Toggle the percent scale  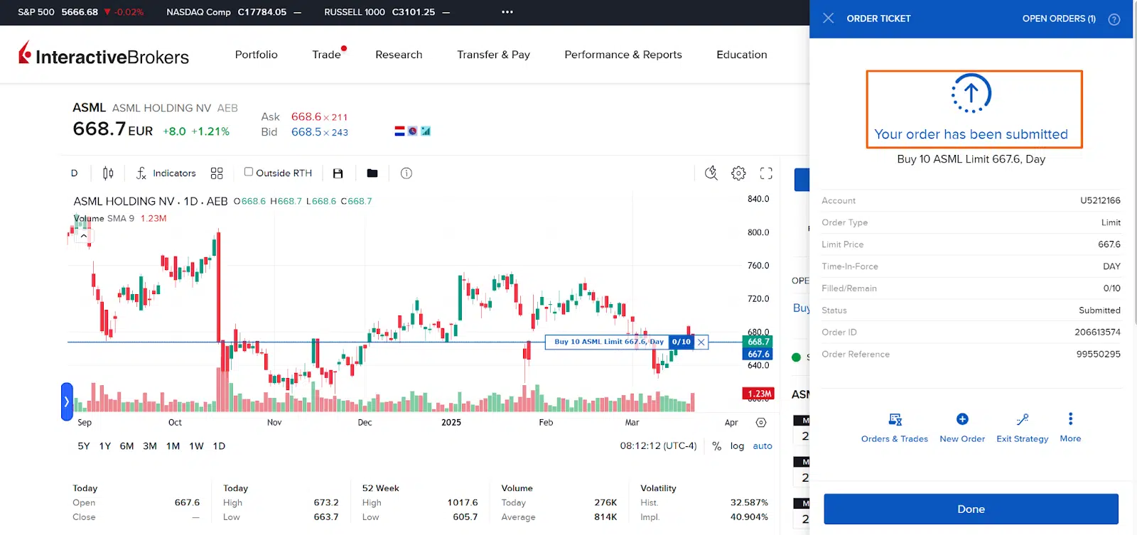pyautogui.click(x=716, y=446)
